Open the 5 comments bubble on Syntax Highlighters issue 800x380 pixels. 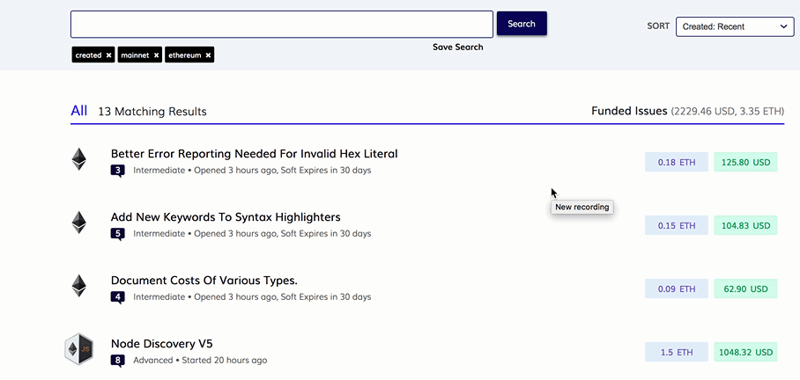117,234
